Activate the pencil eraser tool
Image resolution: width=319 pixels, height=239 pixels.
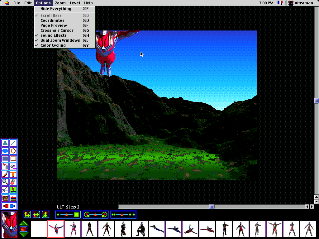tap(13, 182)
